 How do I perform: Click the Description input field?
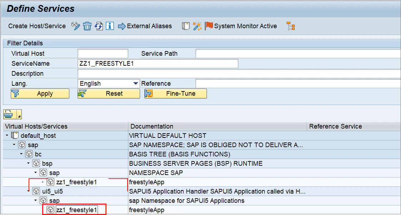pos(239,74)
